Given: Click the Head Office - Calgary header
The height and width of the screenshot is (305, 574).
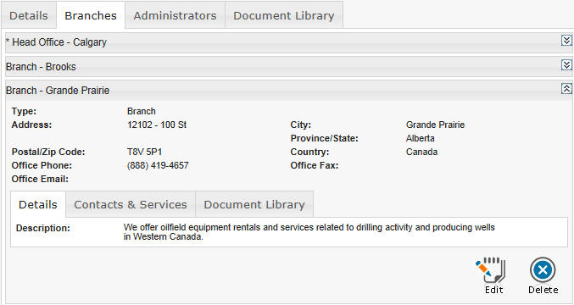Looking at the screenshot, I should (56, 42).
